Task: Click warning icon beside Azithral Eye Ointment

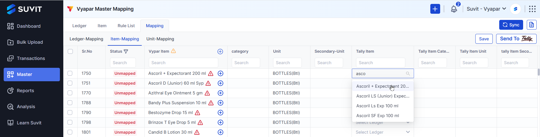Action: coord(207,93)
